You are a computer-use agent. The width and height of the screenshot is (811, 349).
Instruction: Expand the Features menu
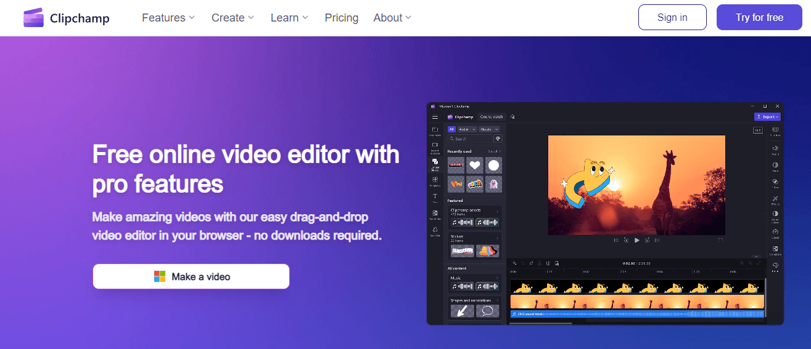coord(168,18)
